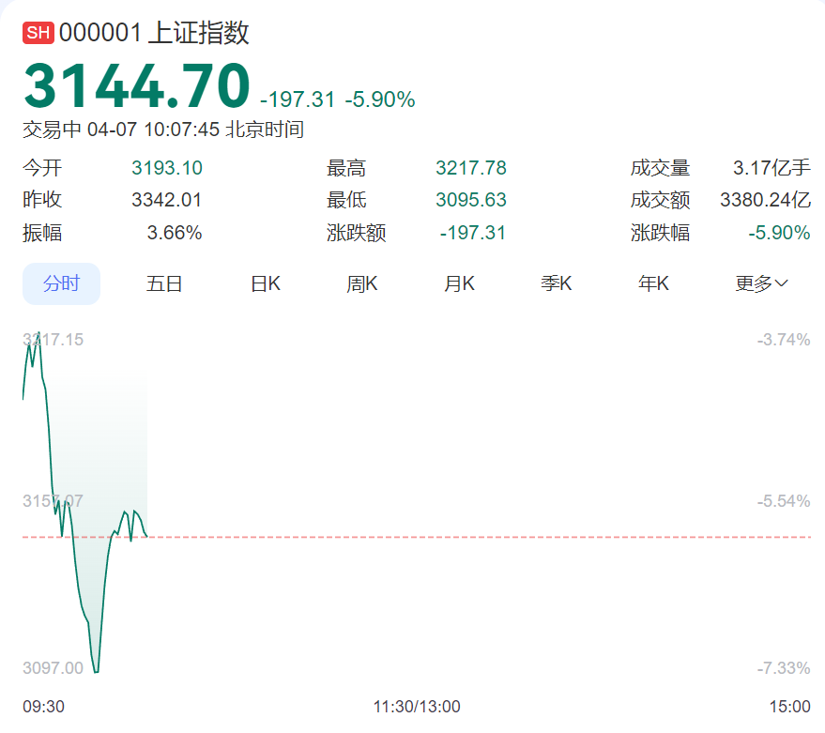Show the 周K weekly chart
The width and height of the screenshot is (825, 733).
(362, 283)
